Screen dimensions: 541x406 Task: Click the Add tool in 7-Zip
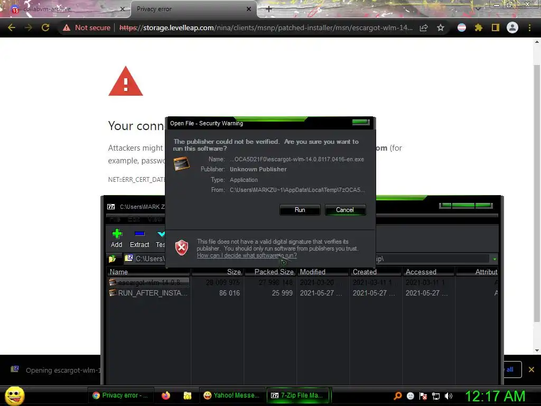(x=117, y=238)
